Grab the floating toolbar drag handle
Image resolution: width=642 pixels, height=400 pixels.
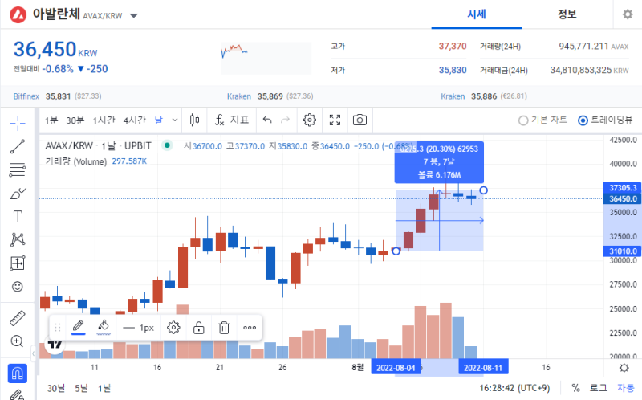(x=57, y=328)
